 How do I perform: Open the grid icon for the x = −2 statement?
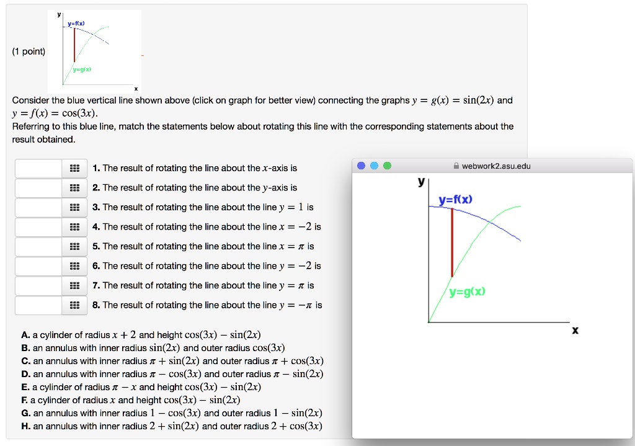click(x=74, y=227)
